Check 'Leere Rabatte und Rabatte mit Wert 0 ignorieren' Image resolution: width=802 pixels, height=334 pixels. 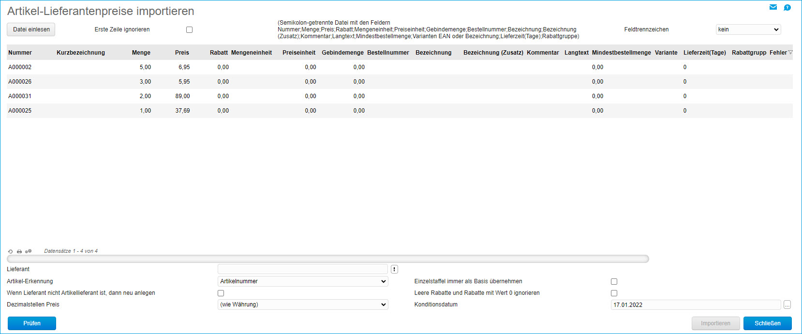(614, 293)
